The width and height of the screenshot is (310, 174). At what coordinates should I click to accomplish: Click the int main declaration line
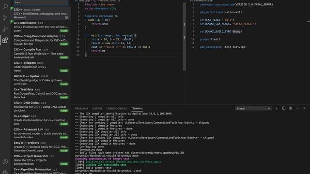click(x=111, y=35)
